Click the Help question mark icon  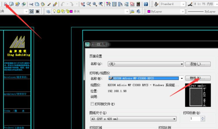pos(146,4)
